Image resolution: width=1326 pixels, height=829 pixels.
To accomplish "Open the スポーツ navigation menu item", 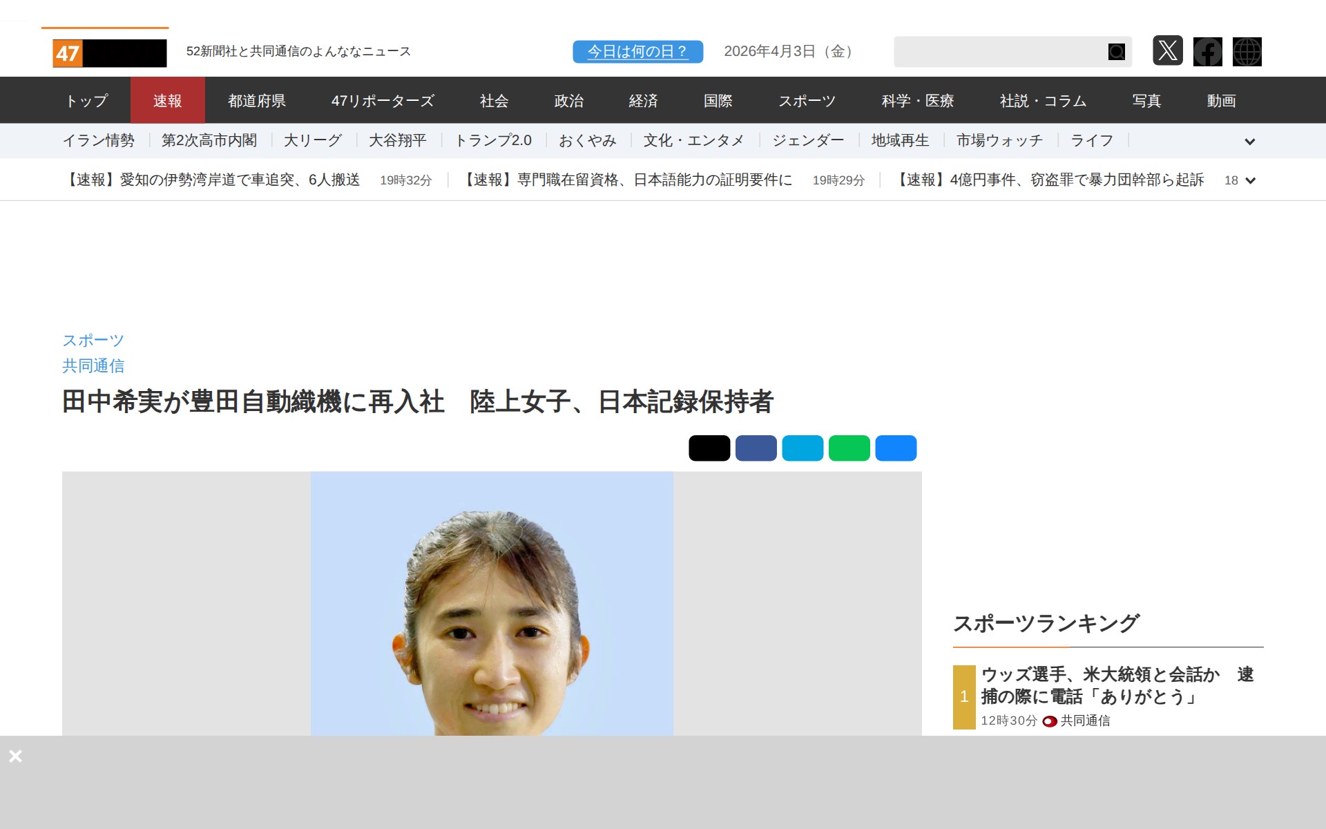I will pyautogui.click(x=807, y=101).
